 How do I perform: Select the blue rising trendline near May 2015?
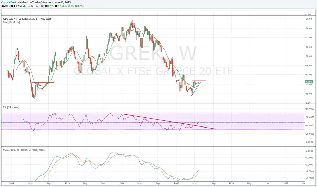tap(196, 89)
